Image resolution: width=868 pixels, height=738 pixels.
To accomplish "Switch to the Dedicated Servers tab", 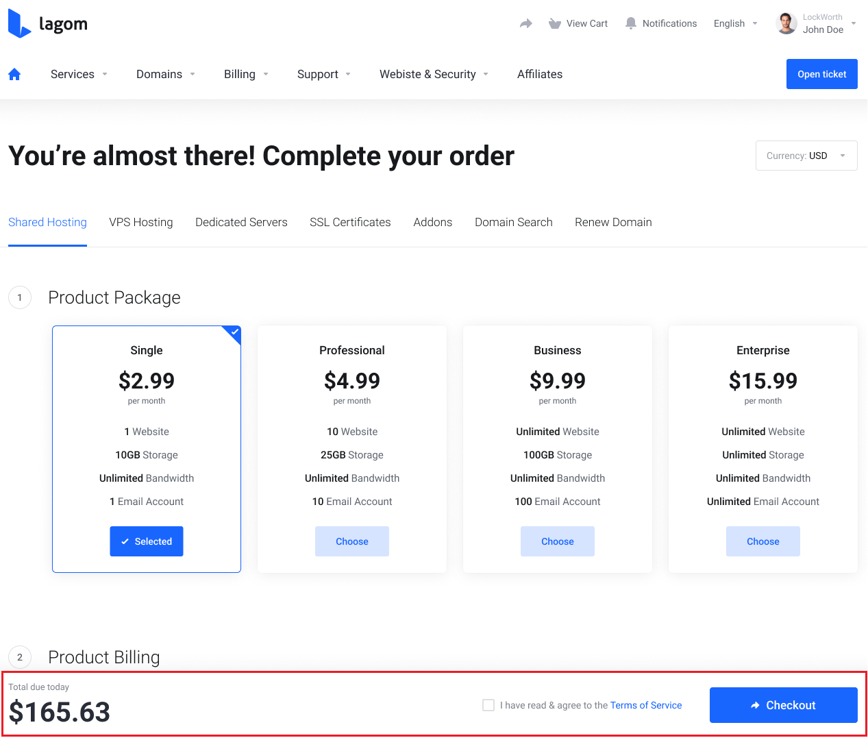I will pyautogui.click(x=241, y=222).
